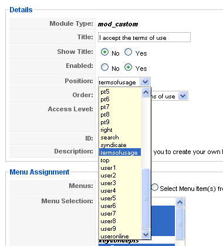Collapse the Position dropdown via its arrow
The width and height of the screenshot is (223, 246).
point(145,82)
